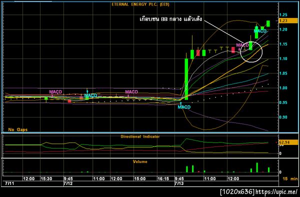This screenshot has width=300, height=197.
Task: Click the pink MACD signal beside the white circle
Action: (x=242, y=45)
